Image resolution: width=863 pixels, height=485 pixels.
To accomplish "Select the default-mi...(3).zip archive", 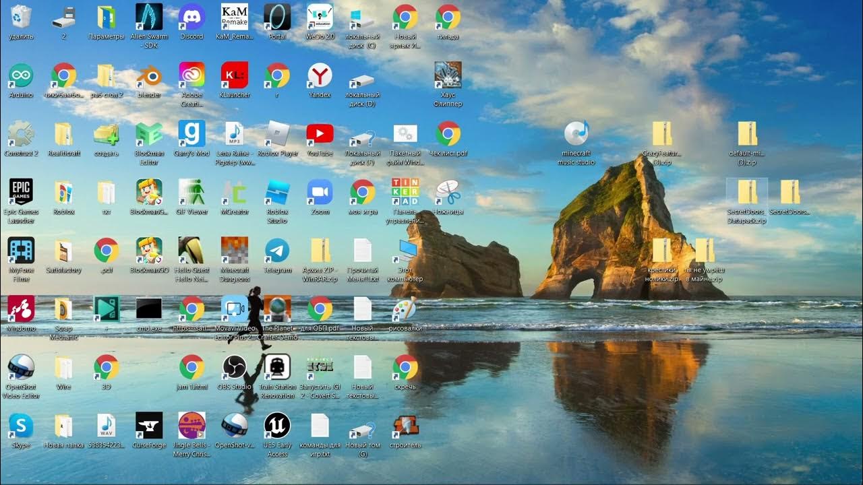I will 747,133.
